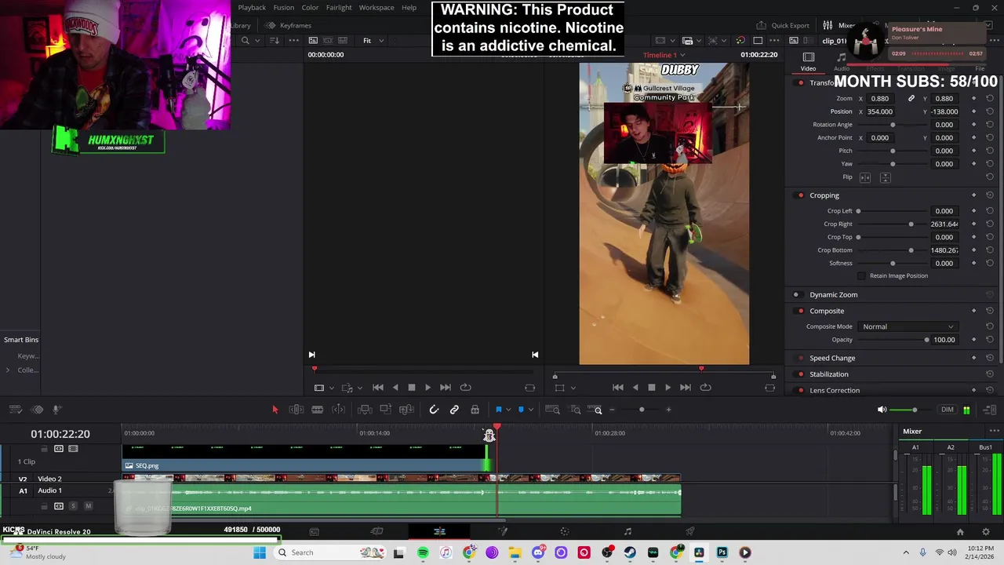
Task: Play forward in the source viewer
Action: pos(427,388)
